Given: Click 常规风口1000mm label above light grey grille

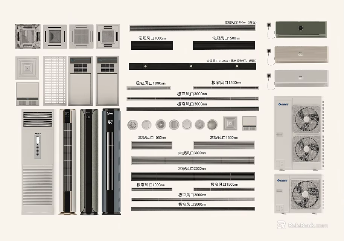Looking at the screenshot, I should coord(152,137).
